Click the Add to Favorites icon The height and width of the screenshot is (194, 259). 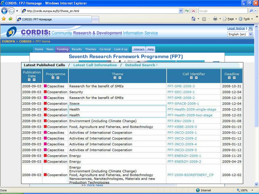[x=10, y=19]
